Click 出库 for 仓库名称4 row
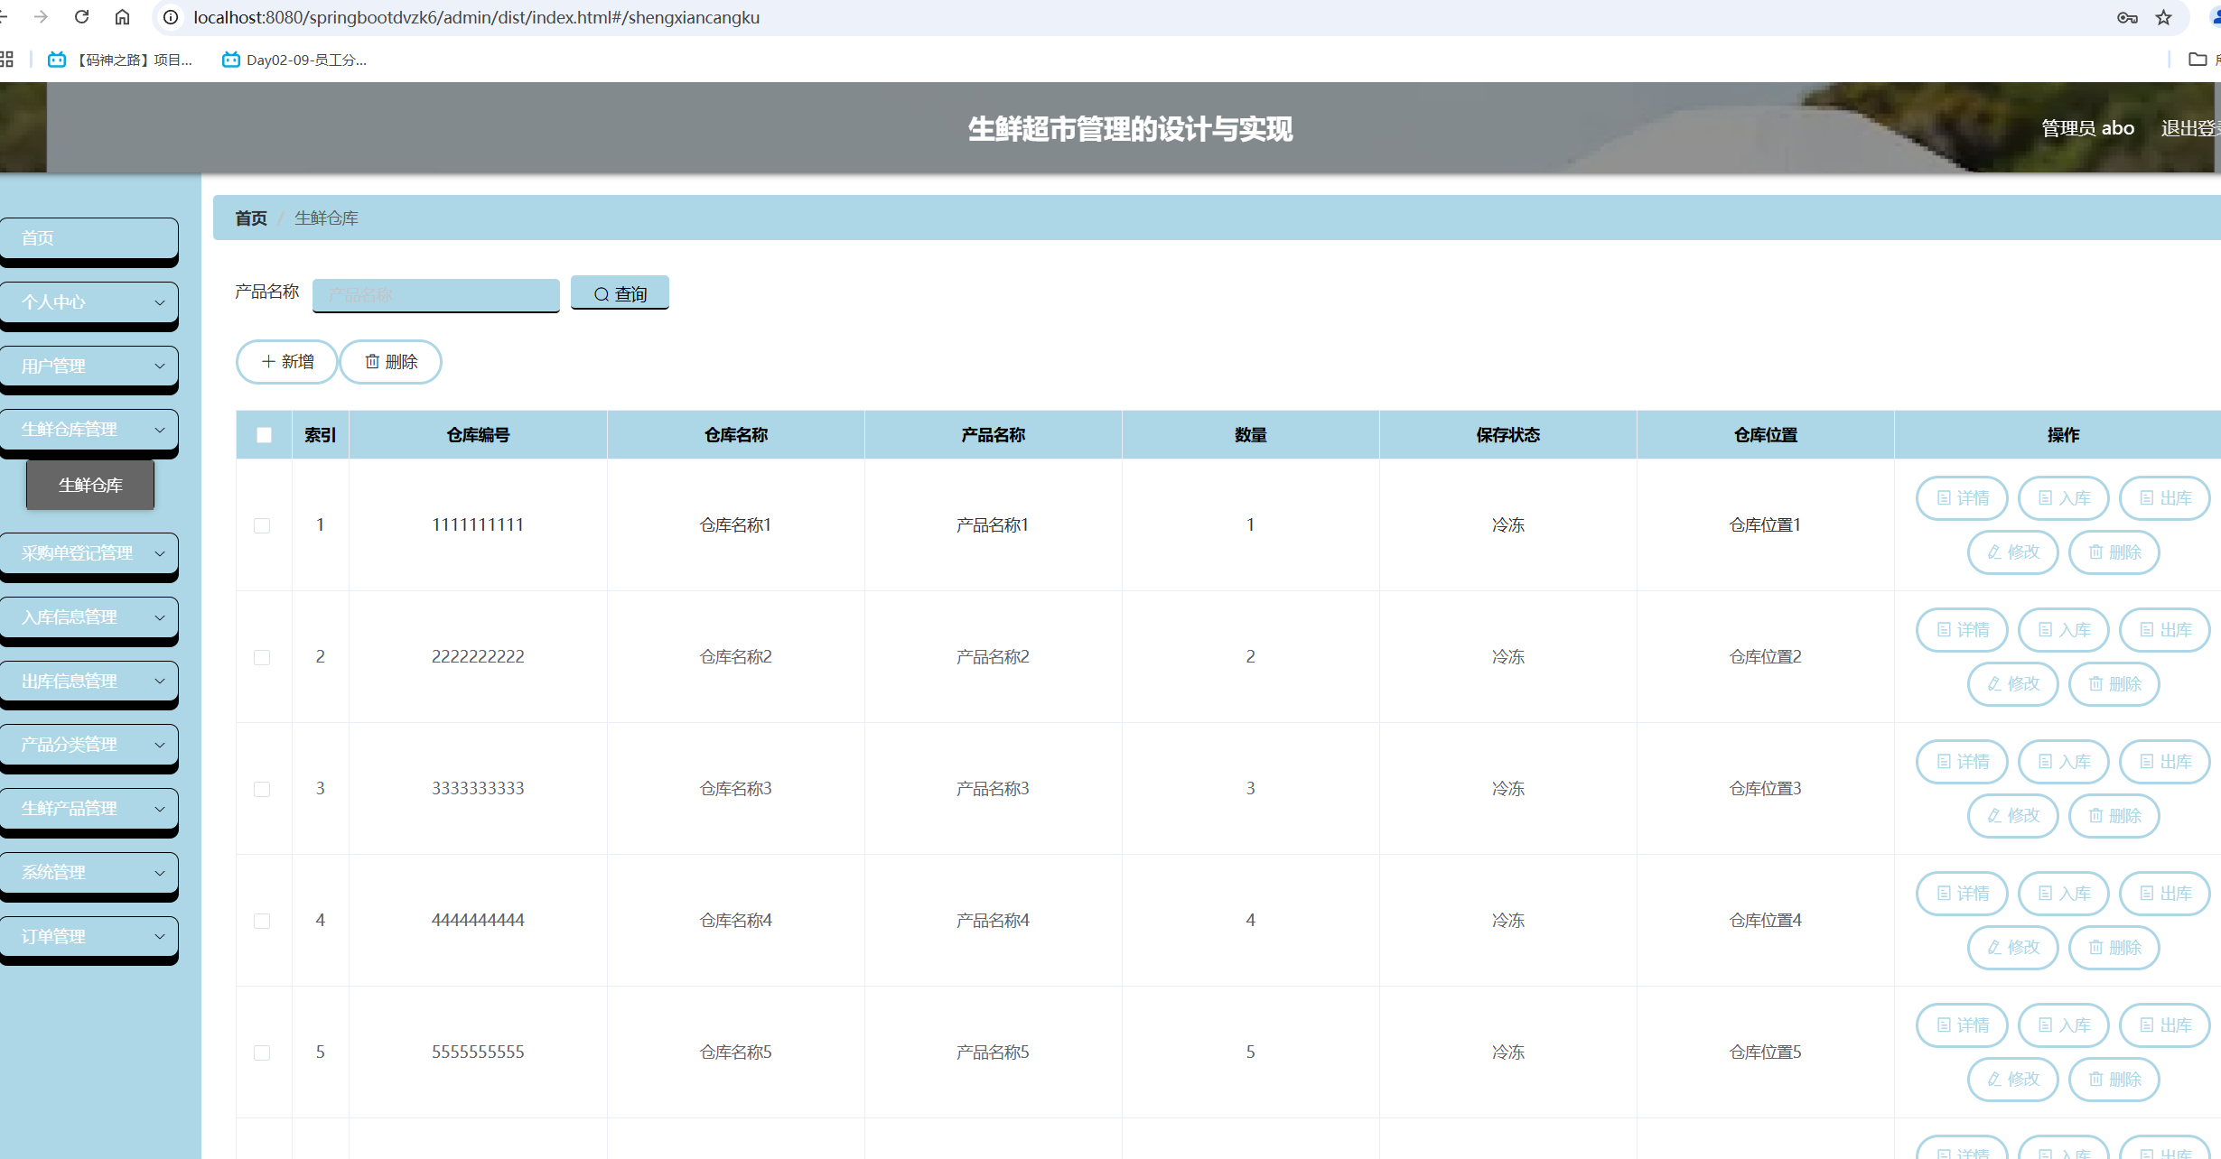Screen dimensions: 2221x1159 (x=2165, y=894)
